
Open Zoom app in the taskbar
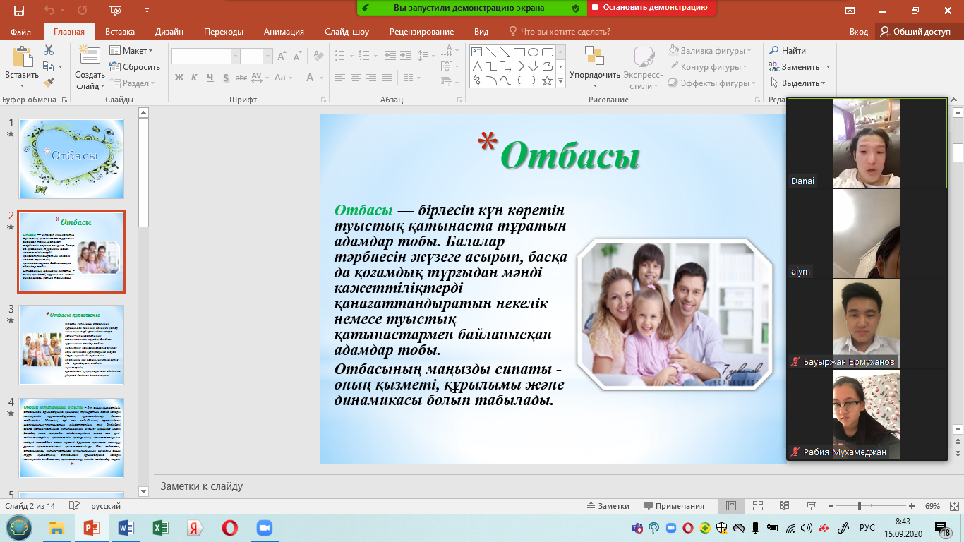click(265, 528)
